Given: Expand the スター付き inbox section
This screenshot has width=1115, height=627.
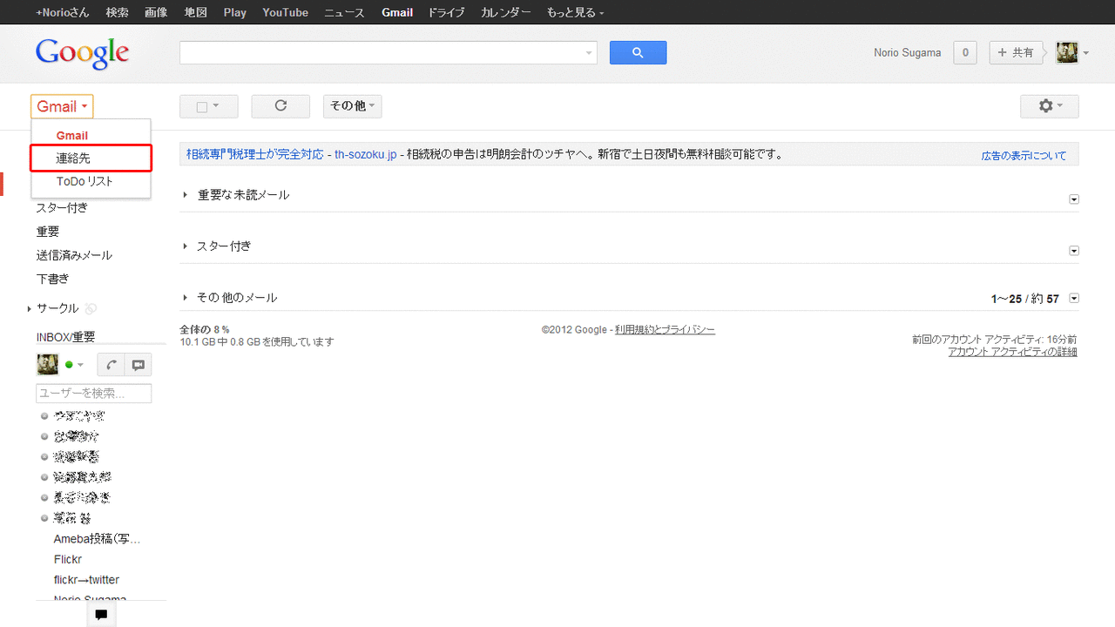Looking at the screenshot, I should (186, 246).
